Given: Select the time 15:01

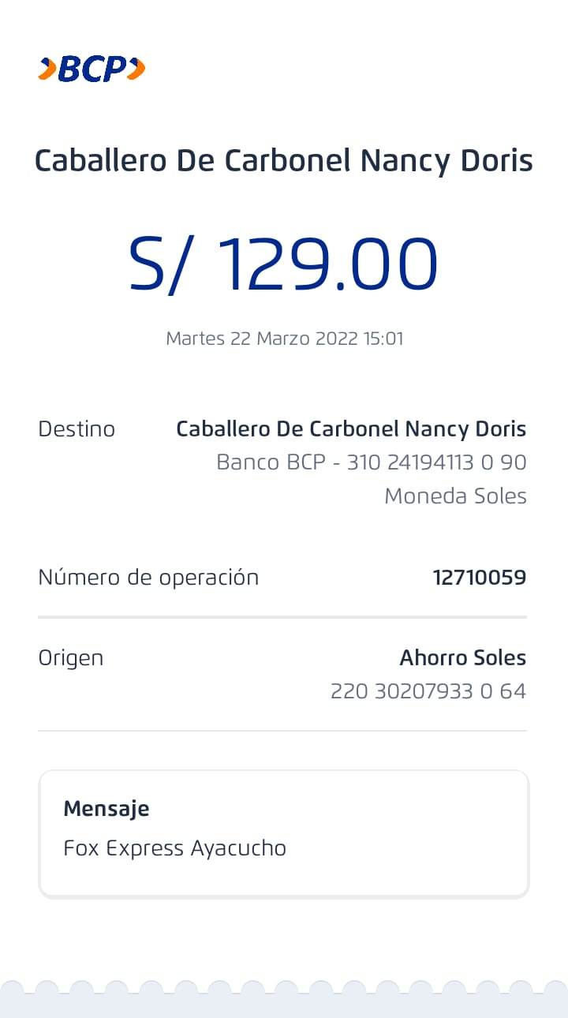Looking at the screenshot, I should coord(383,339).
